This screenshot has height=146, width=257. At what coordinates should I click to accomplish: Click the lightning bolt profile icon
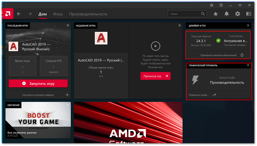(195, 80)
